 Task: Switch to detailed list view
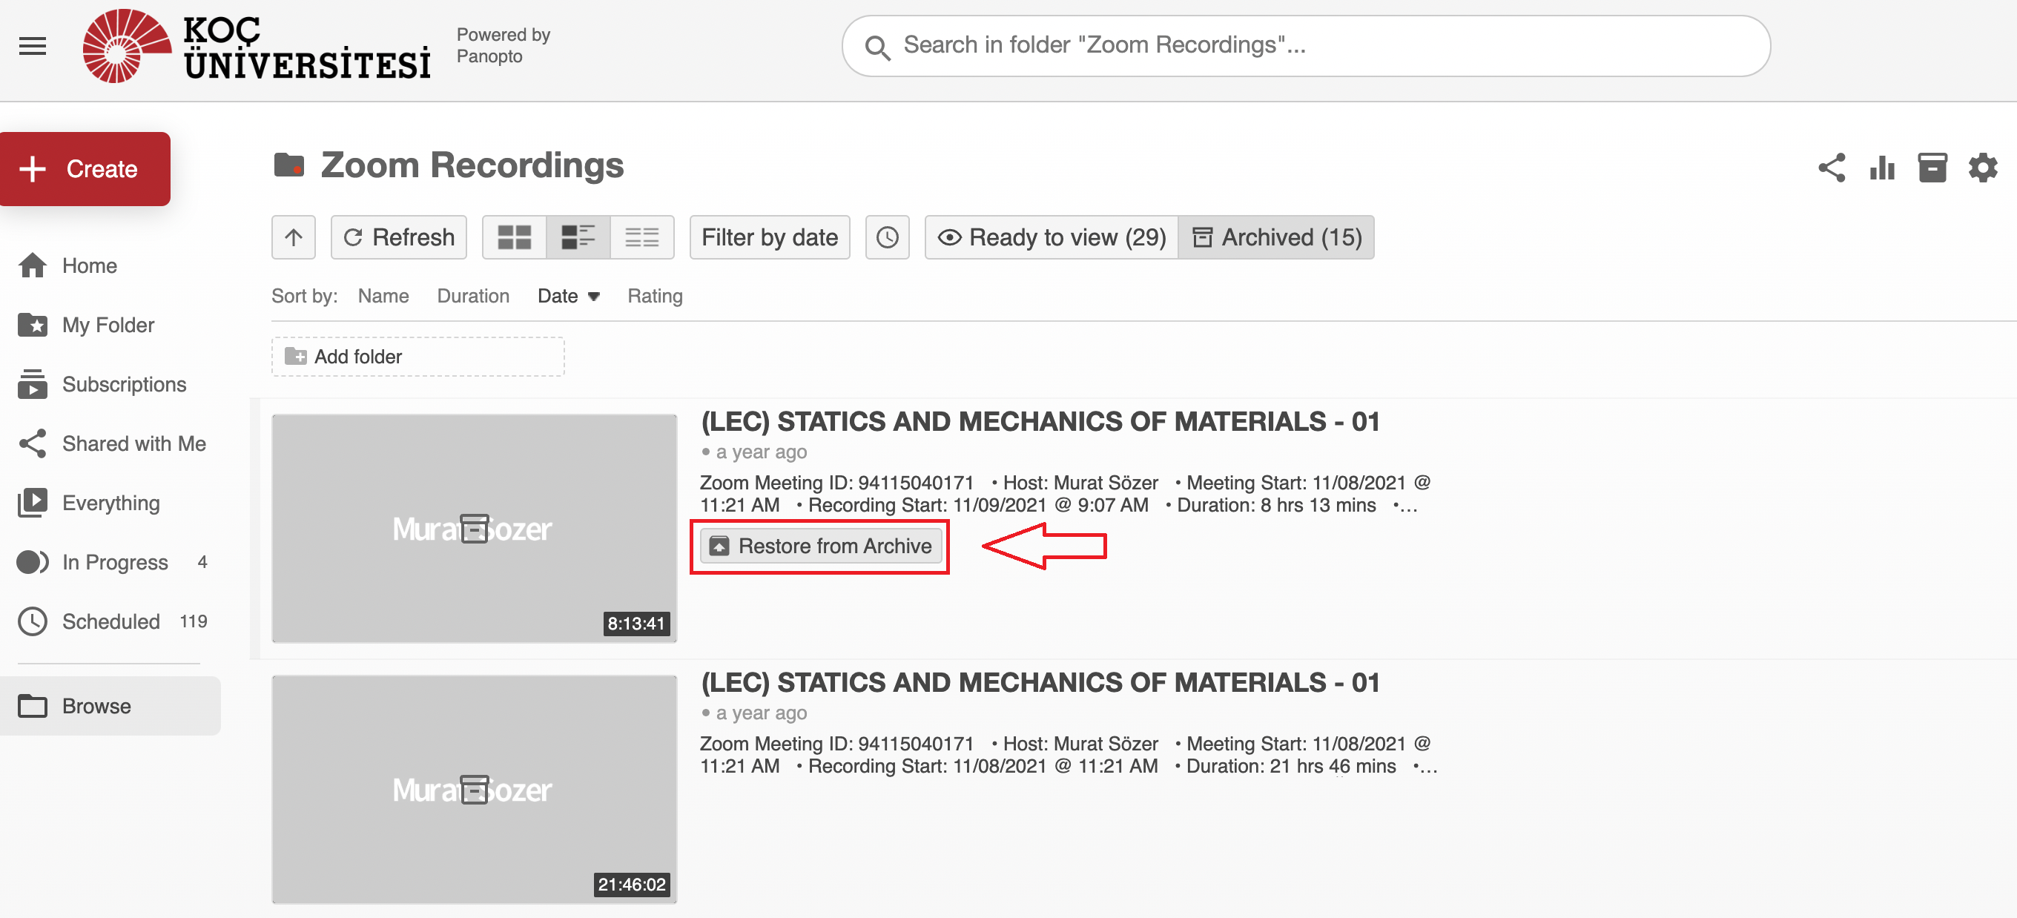pos(578,237)
